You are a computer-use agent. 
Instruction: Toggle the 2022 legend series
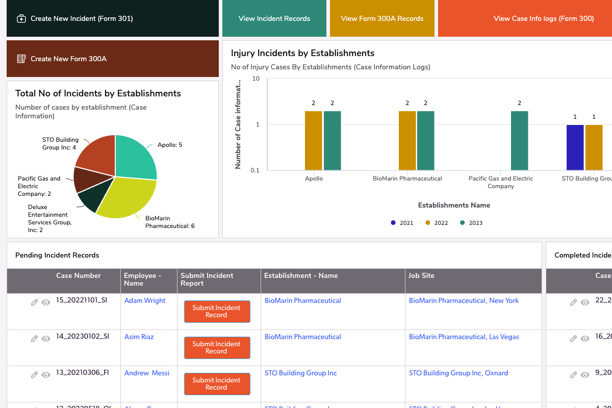pyautogui.click(x=437, y=223)
